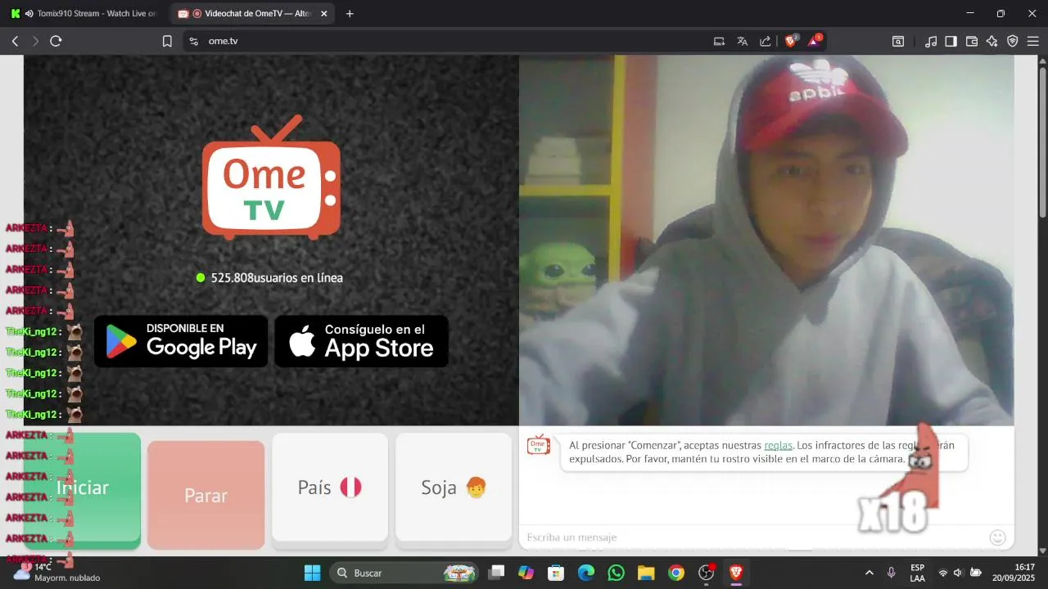Open the Windows Start menu

click(313, 573)
